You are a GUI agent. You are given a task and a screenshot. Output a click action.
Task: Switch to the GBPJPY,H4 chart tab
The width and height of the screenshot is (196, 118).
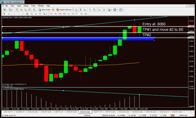pyautogui.click(x=59, y=112)
